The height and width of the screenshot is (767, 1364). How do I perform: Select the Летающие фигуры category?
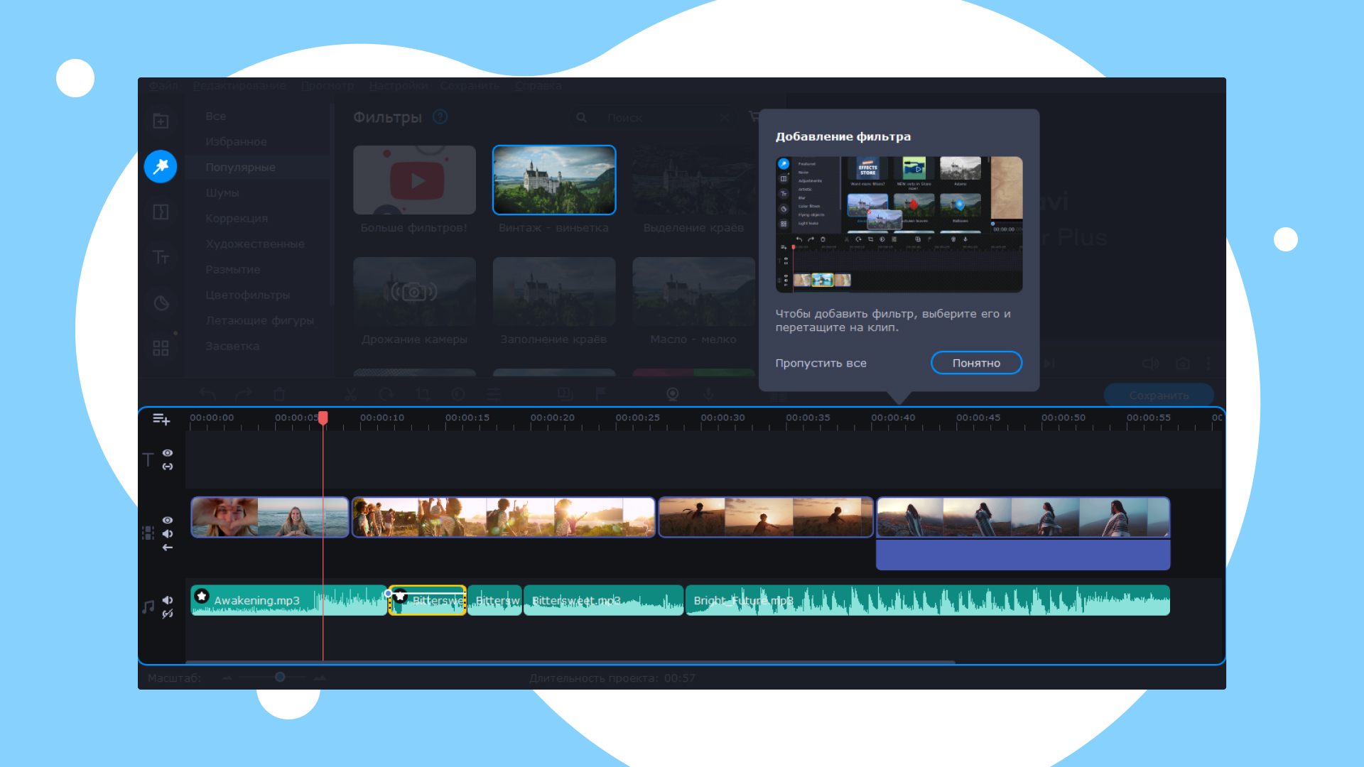[260, 321]
